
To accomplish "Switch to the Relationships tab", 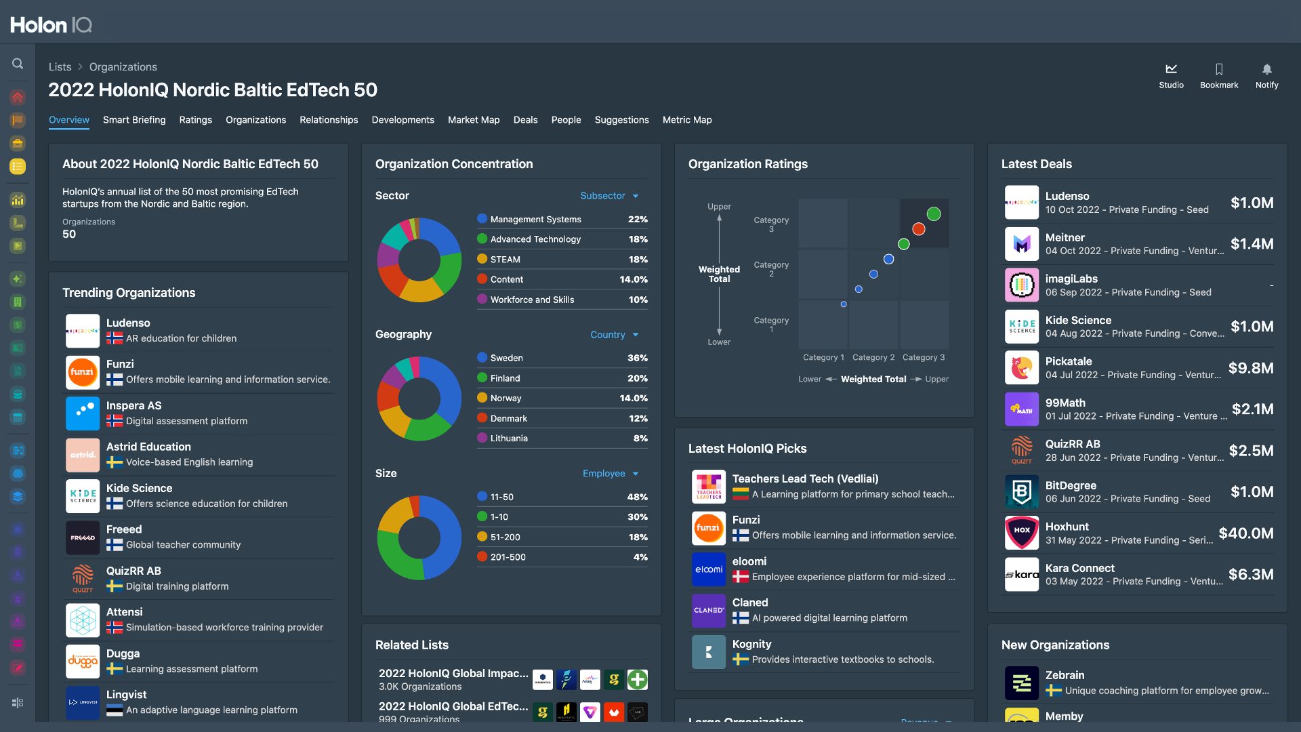I will click(329, 120).
